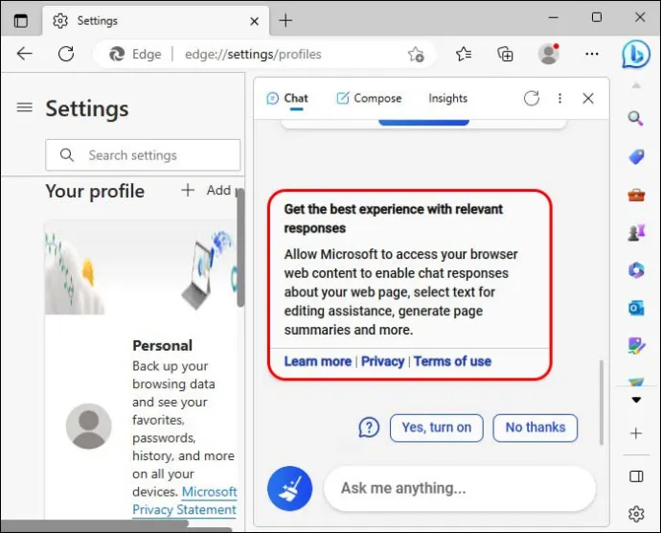Open the Privacy link in chat

383,361
